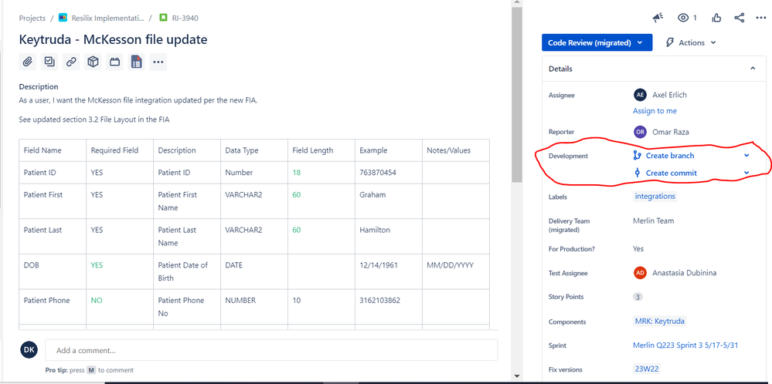
Task: Click Field Length value 18
Action: click(297, 173)
